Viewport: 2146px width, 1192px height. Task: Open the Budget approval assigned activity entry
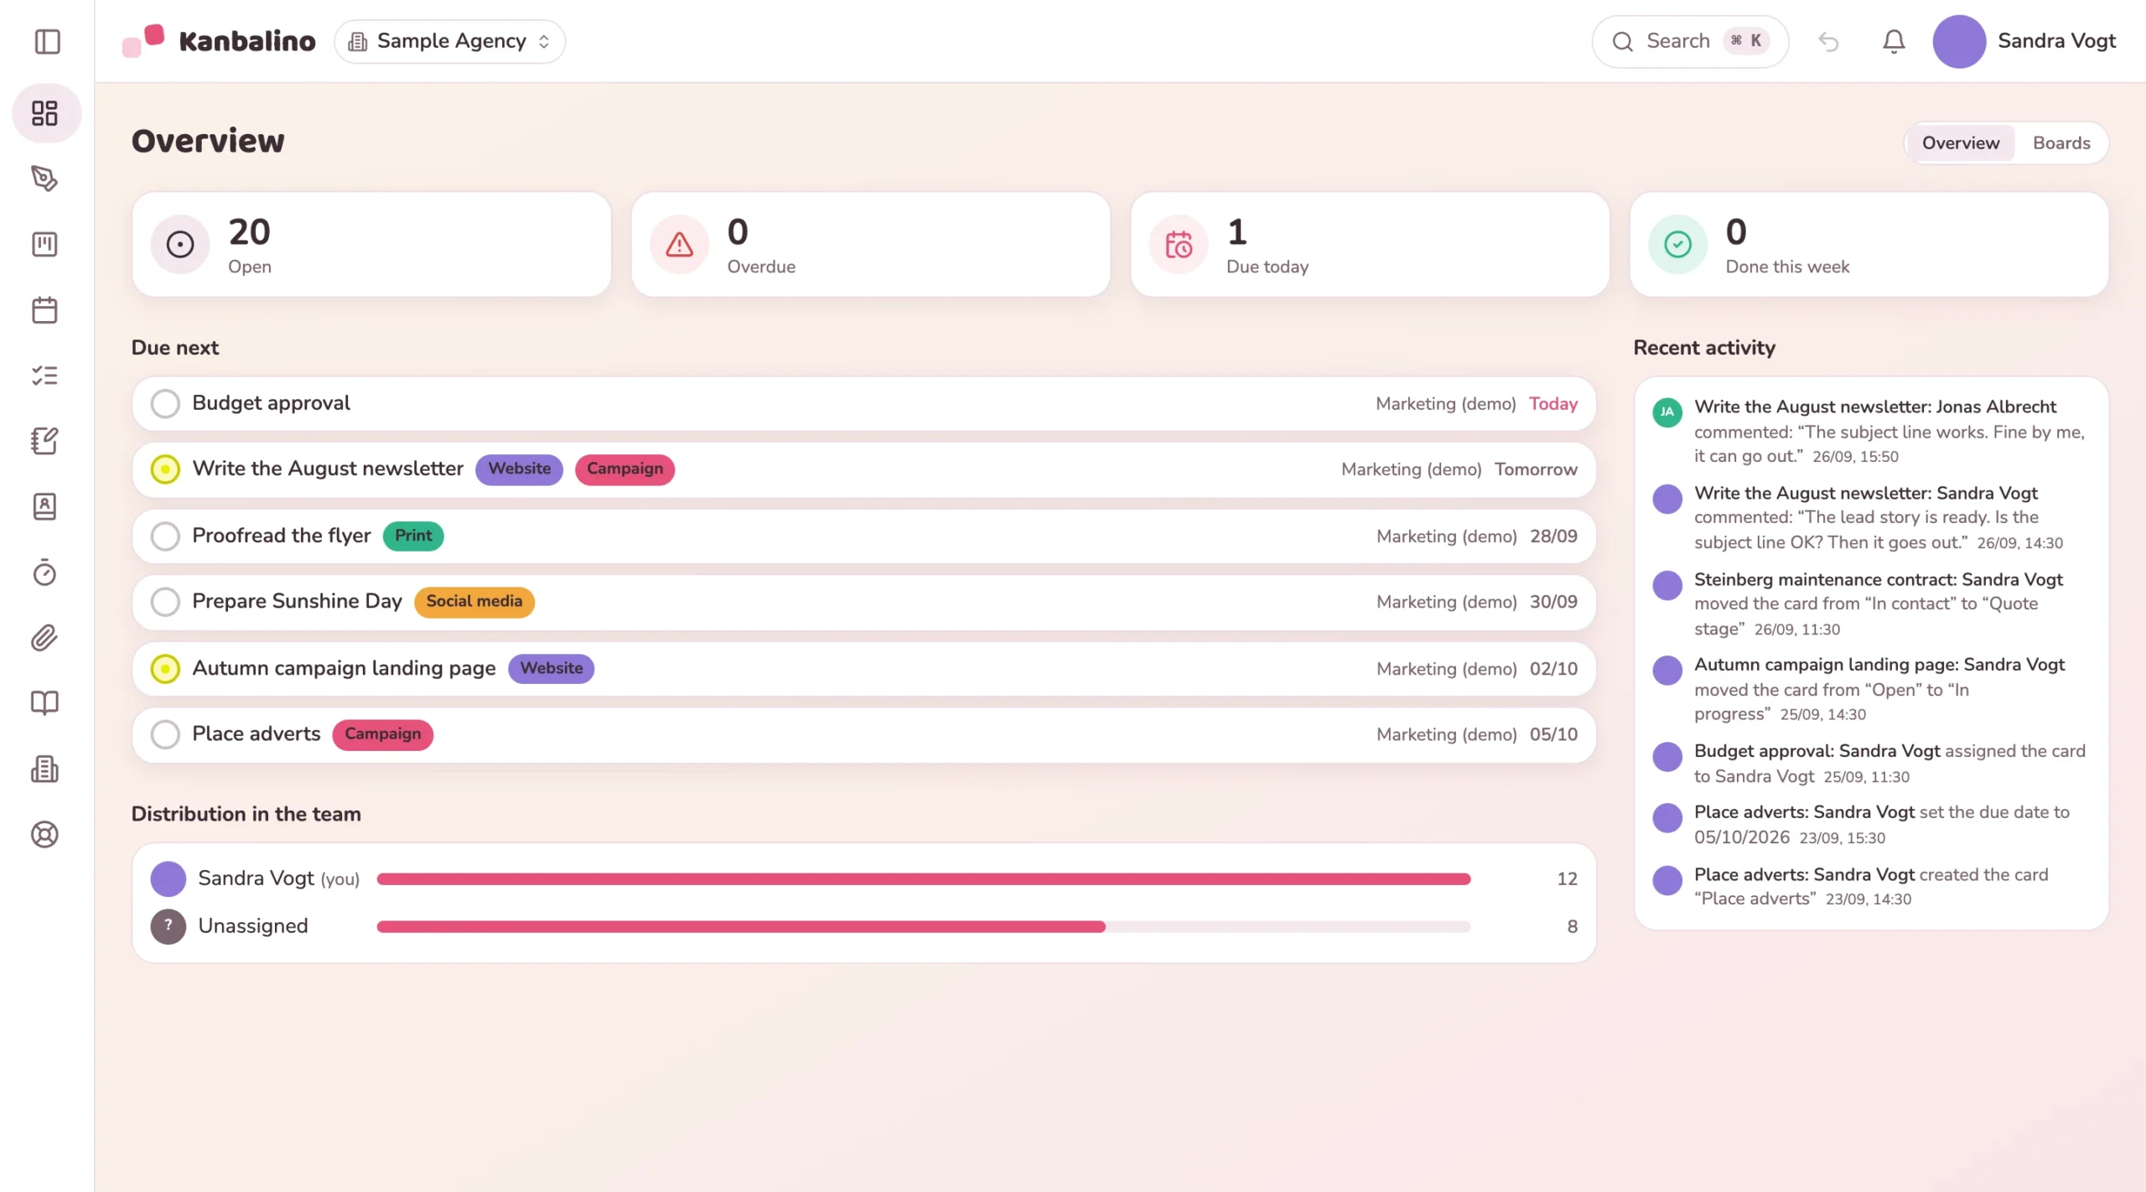[x=1871, y=763]
